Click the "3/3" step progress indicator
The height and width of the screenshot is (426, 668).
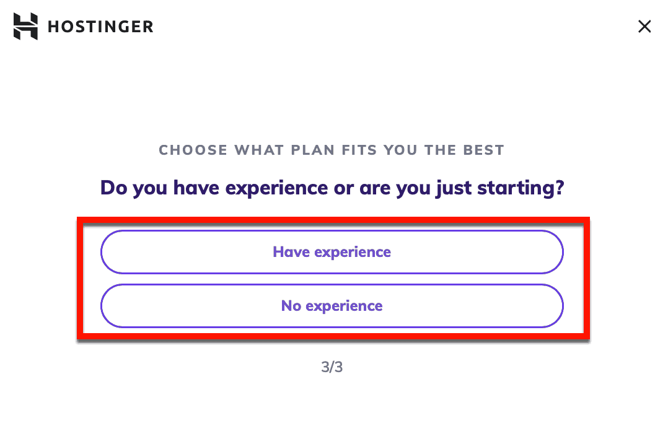tap(332, 367)
